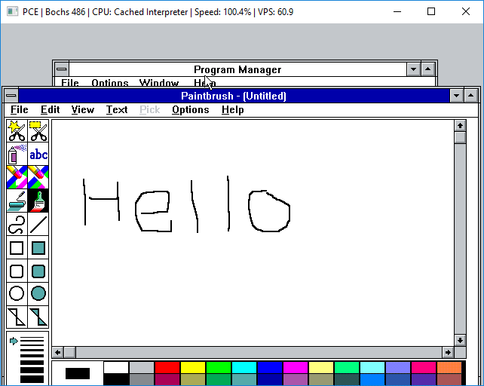This screenshot has height=386, width=484.
Task: Click the canvas vertical scroll up arrow
Action: [460, 125]
